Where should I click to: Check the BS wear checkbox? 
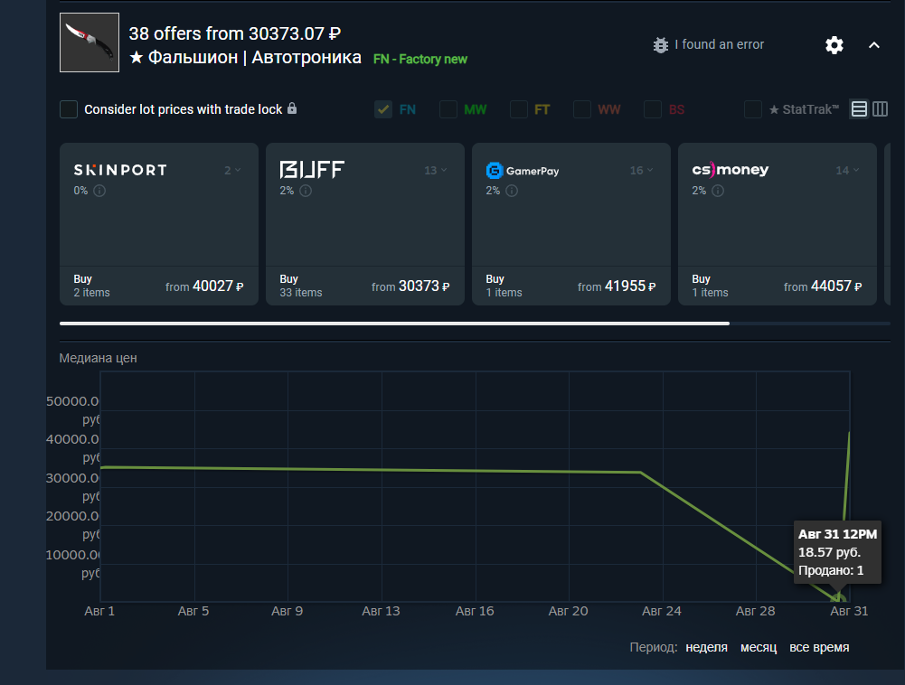click(x=653, y=109)
